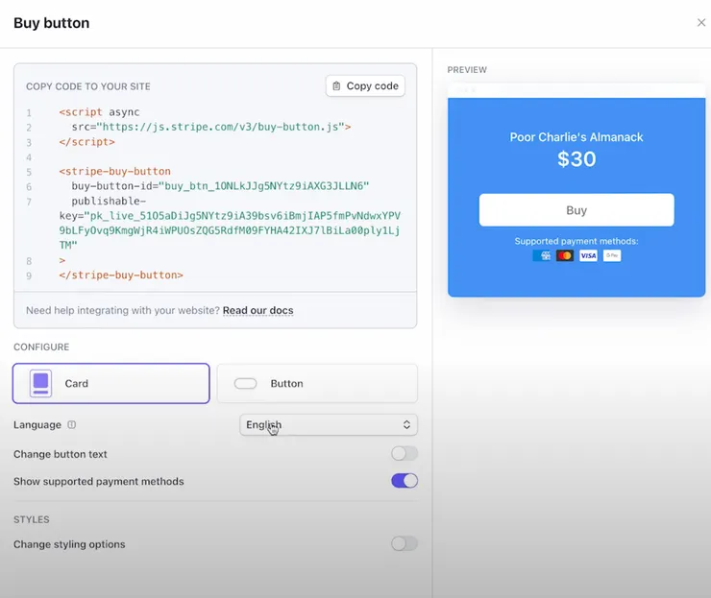Click the closing </script> tag line
This screenshot has width=711, height=598.
click(x=87, y=142)
